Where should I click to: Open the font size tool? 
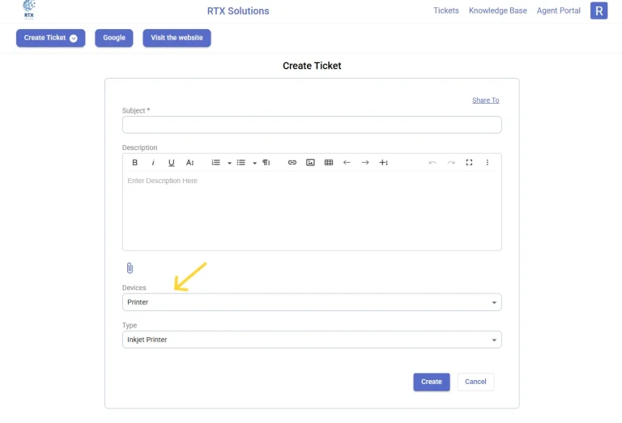pos(190,162)
